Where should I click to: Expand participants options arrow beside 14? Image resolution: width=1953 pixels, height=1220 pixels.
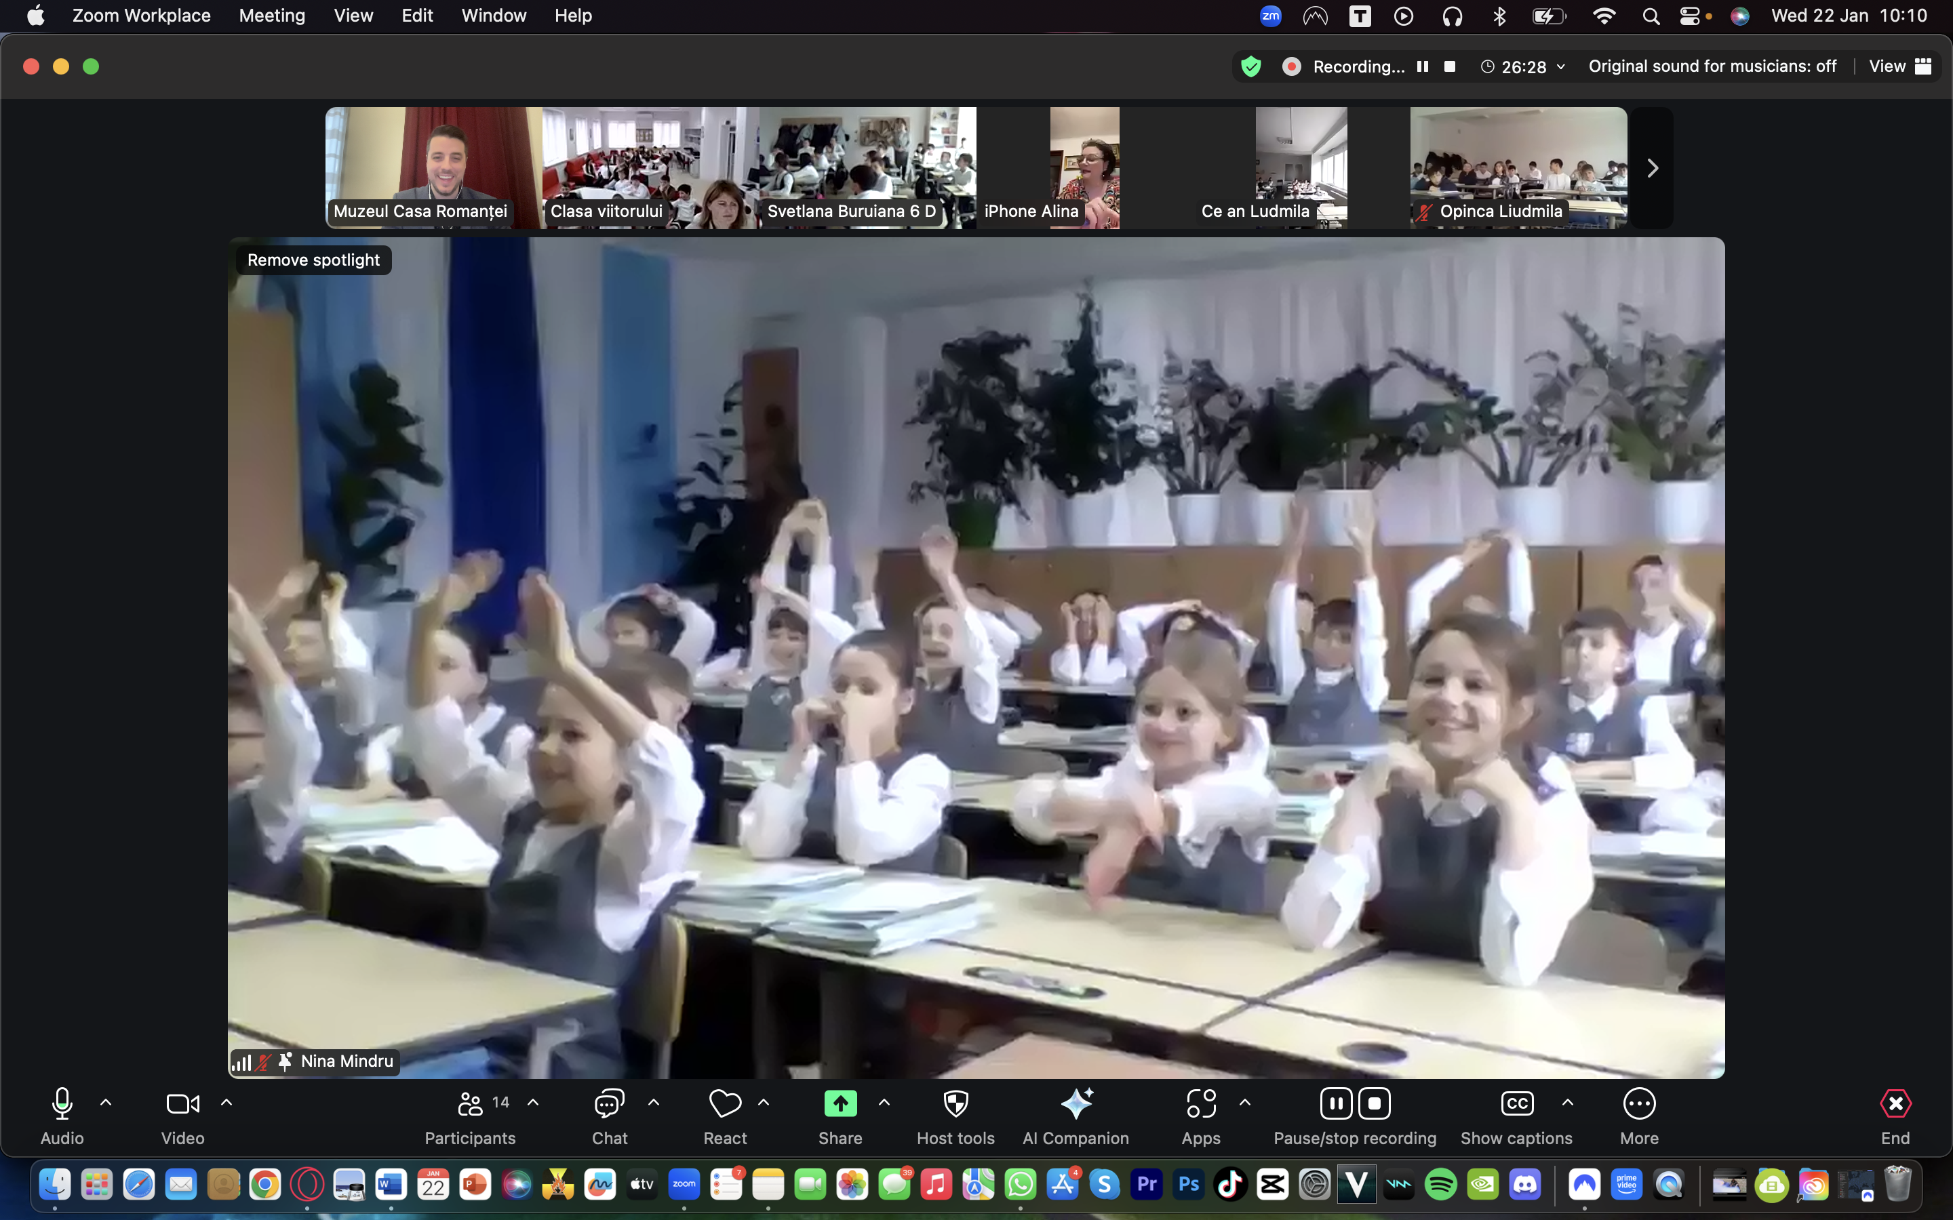coord(534,1102)
